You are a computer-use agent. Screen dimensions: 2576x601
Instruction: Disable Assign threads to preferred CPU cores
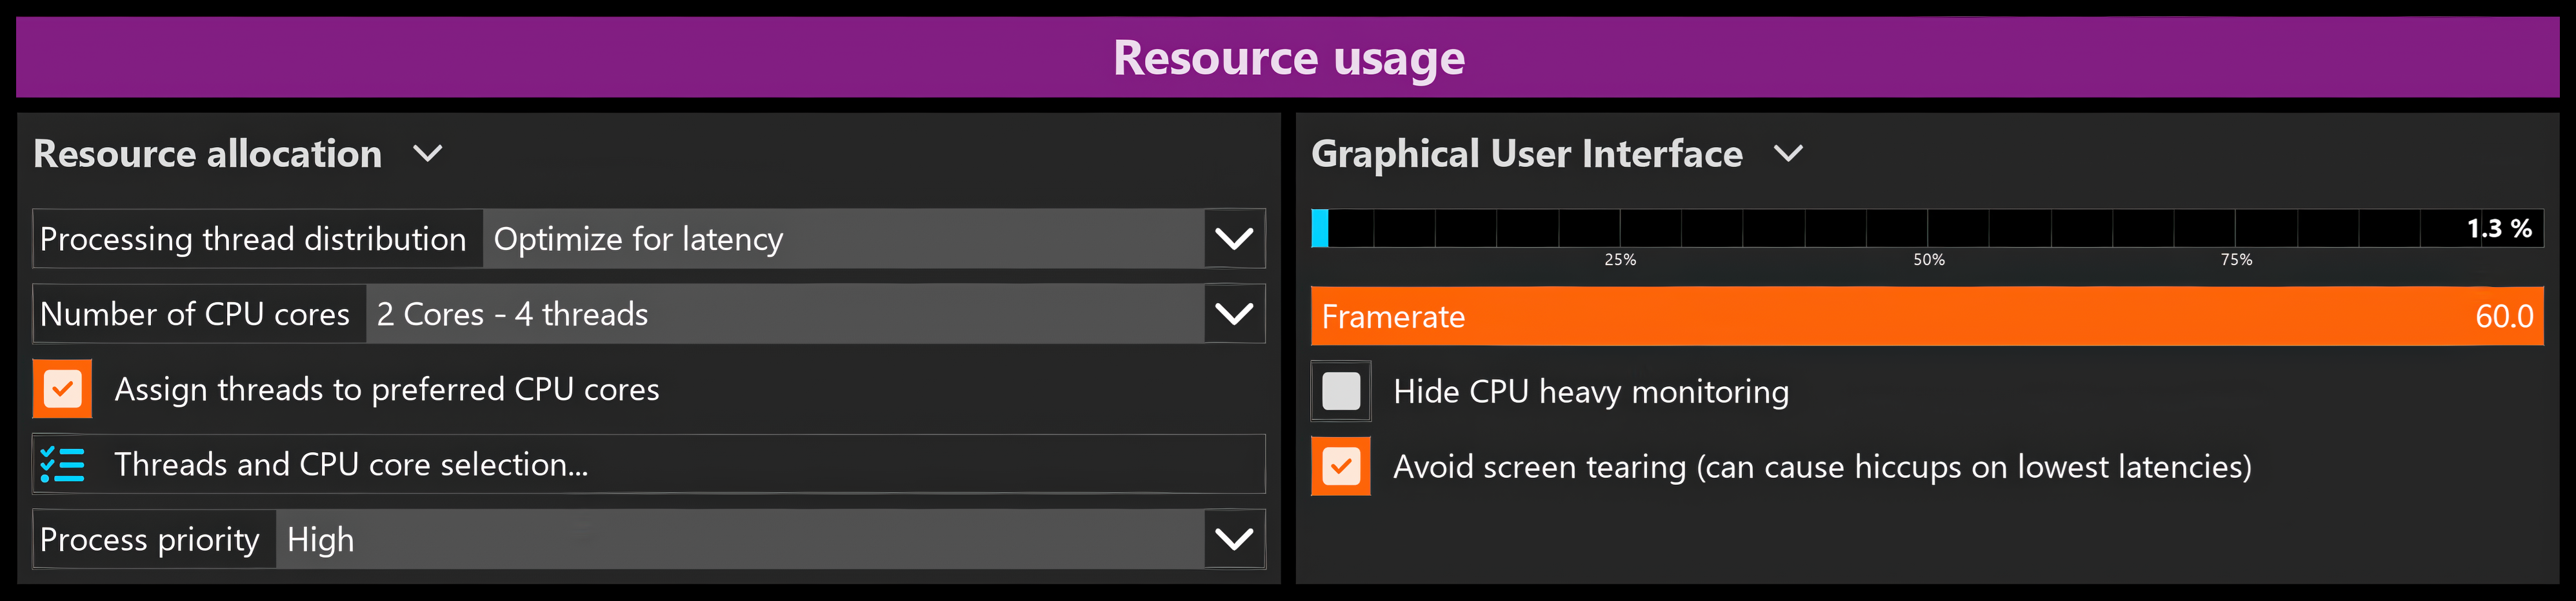[62, 389]
